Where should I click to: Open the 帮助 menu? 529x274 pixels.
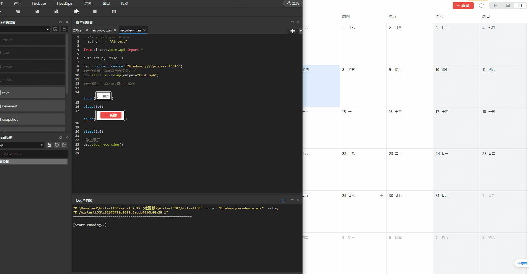pyautogui.click(x=125, y=3)
